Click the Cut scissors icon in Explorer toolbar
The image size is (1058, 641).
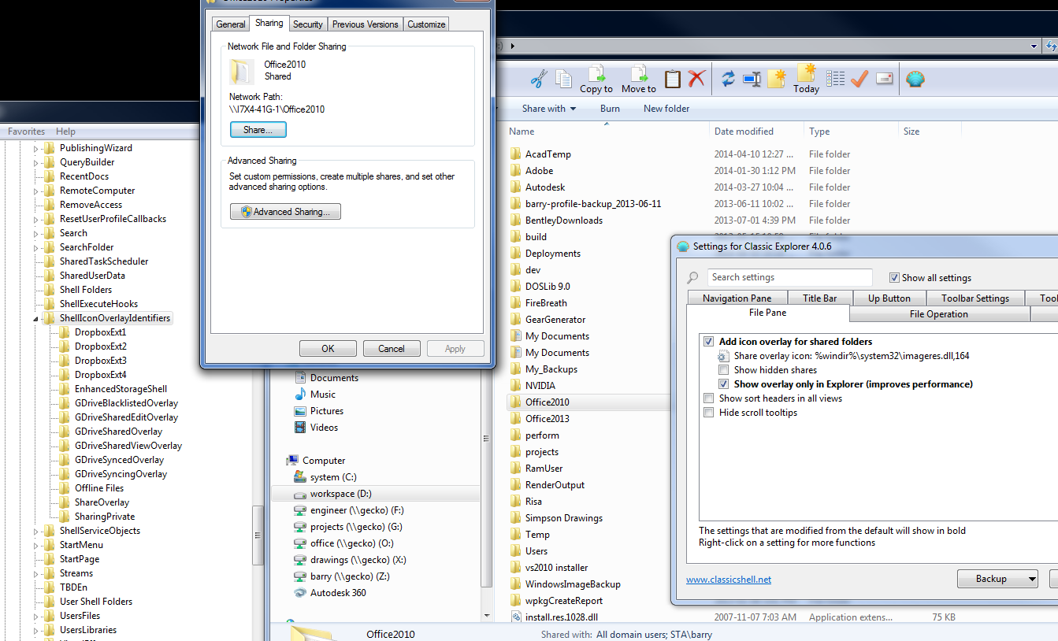(539, 78)
